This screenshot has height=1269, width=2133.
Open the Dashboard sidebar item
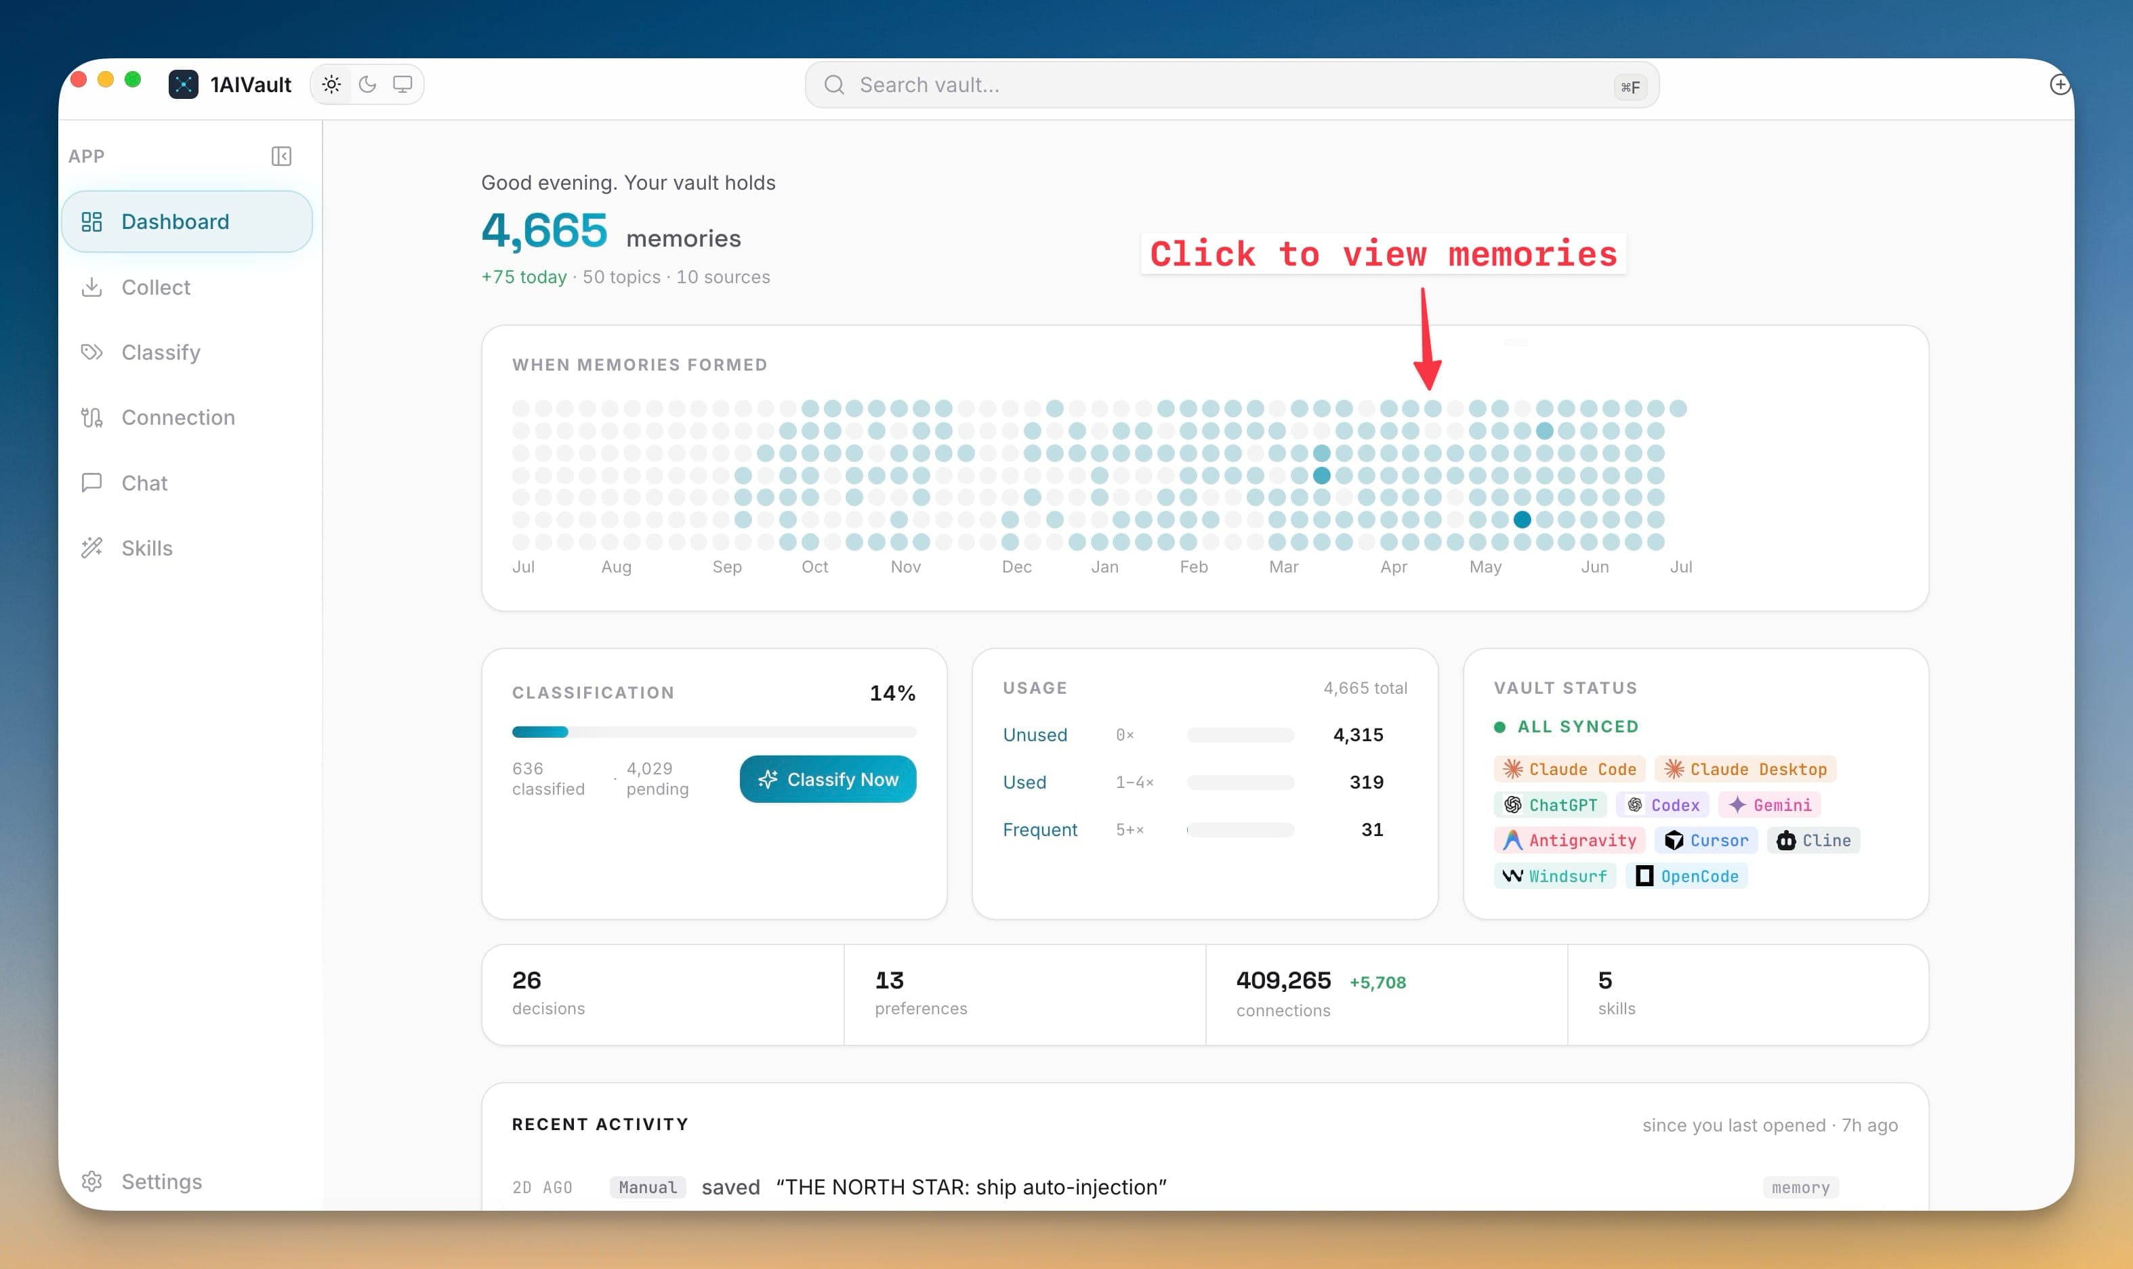click(187, 222)
